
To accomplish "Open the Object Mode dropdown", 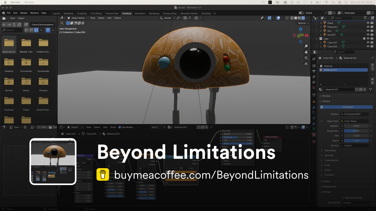I will 77,18.
